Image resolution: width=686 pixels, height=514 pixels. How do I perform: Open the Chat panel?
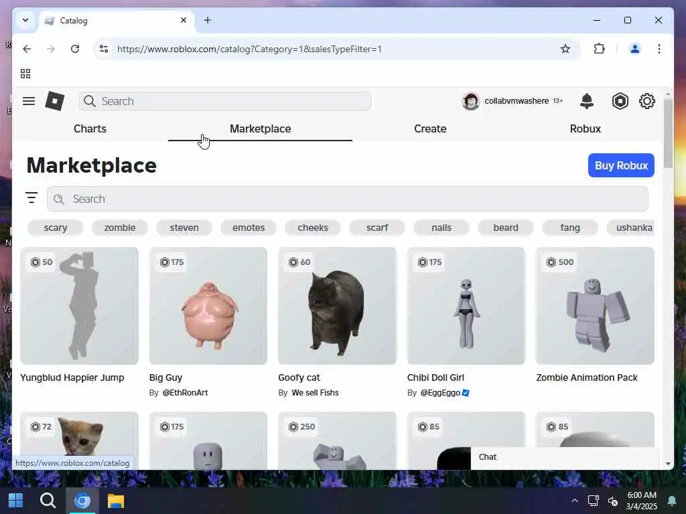(x=564, y=458)
